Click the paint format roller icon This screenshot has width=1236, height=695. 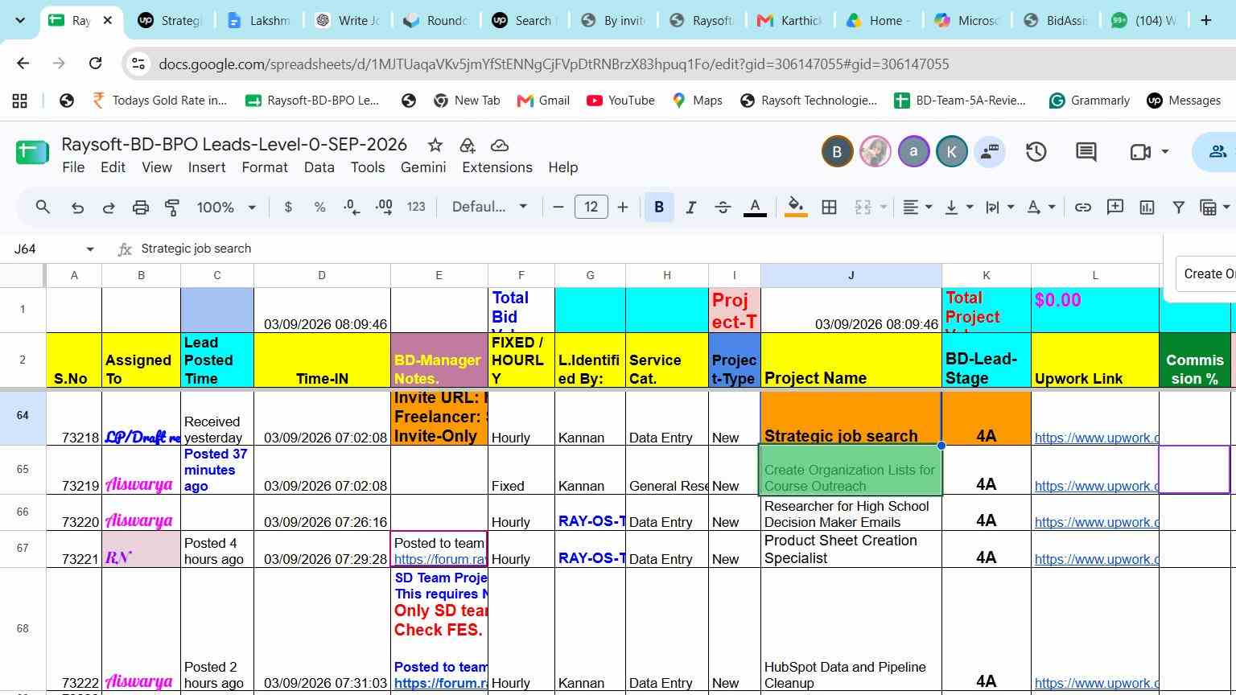pyautogui.click(x=172, y=208)
